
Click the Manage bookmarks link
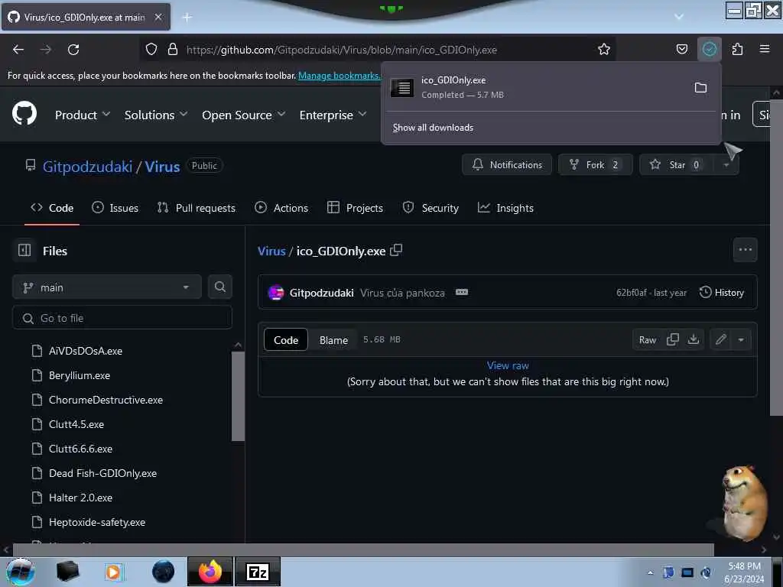(x=339, y=76)
